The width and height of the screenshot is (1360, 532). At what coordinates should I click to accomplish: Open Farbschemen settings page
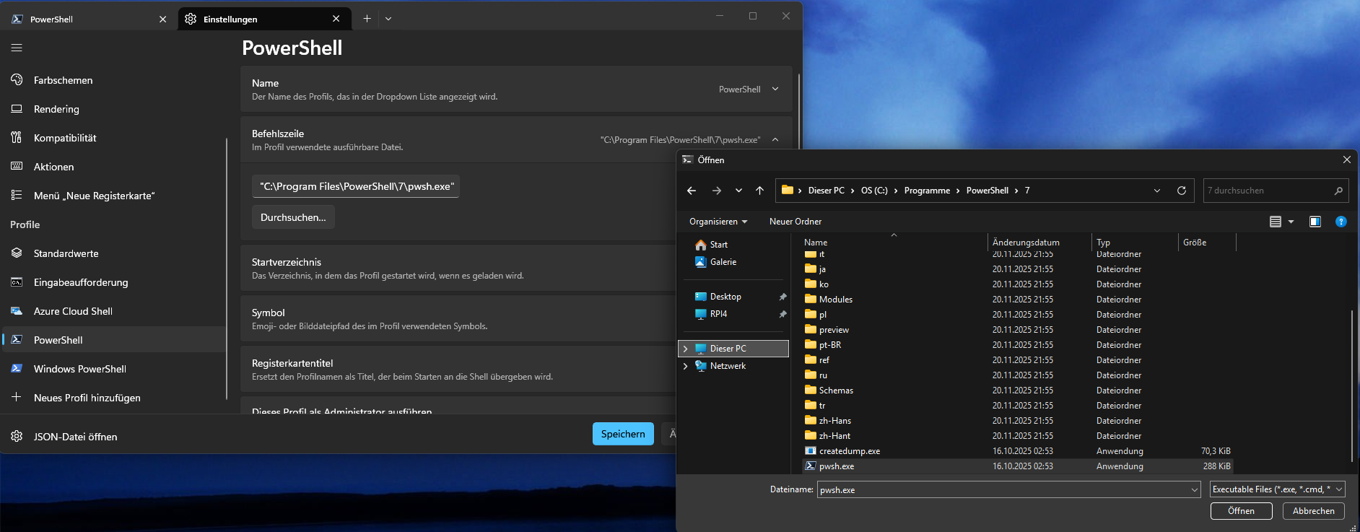[x=114, y=80]
